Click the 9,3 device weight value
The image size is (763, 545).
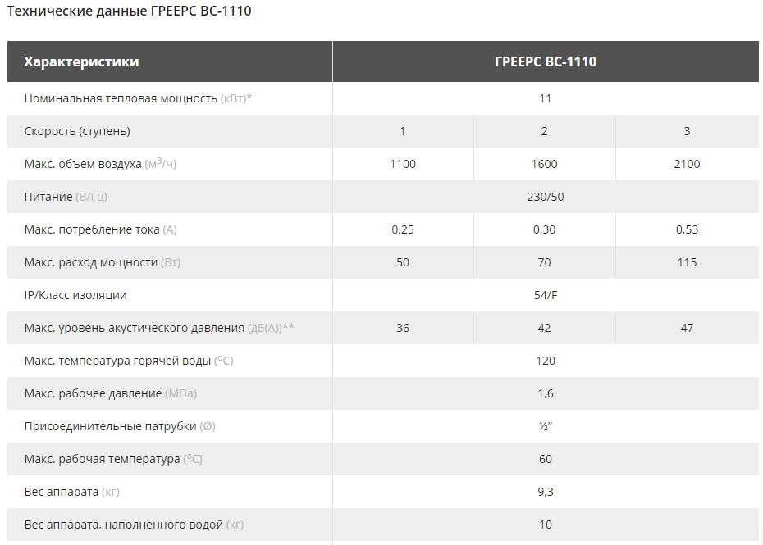(546, 492)
